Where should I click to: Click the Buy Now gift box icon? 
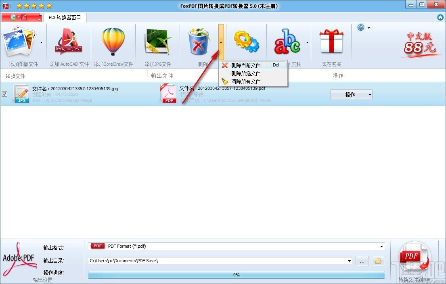(331, 41)
